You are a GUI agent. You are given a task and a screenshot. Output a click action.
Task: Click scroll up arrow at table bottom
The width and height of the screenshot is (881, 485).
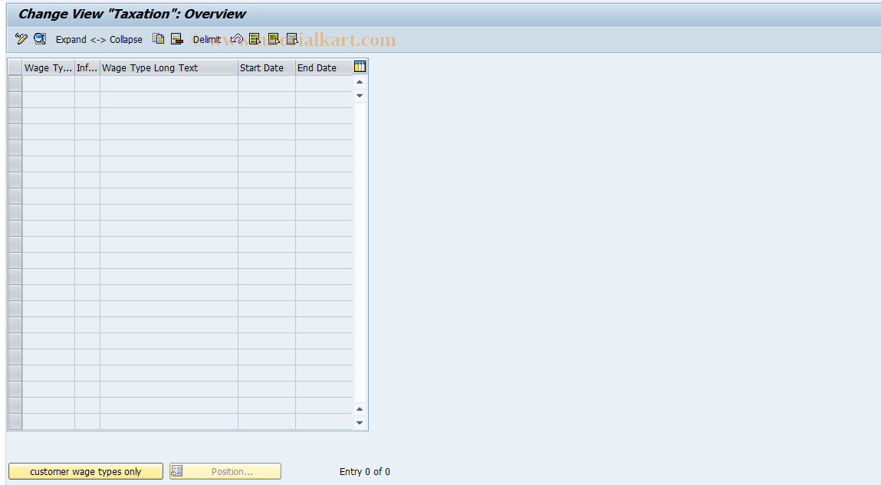click(x=360, y=408)
